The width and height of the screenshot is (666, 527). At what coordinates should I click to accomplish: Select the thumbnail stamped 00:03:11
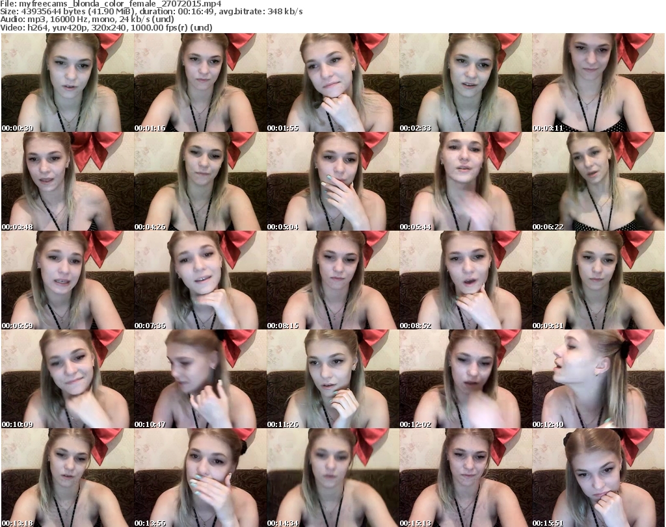(598, 83)
